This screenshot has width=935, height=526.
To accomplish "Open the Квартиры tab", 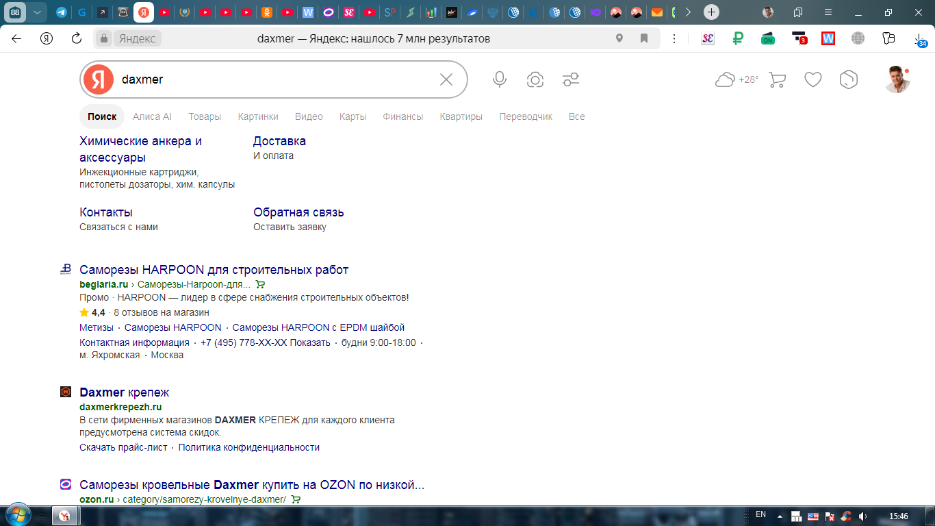I will point(461,116).
